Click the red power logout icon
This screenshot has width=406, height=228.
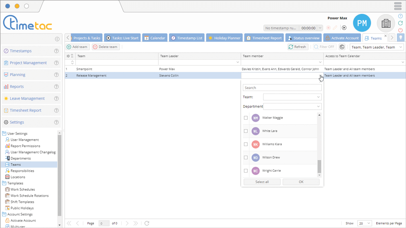tap(400, 30)
